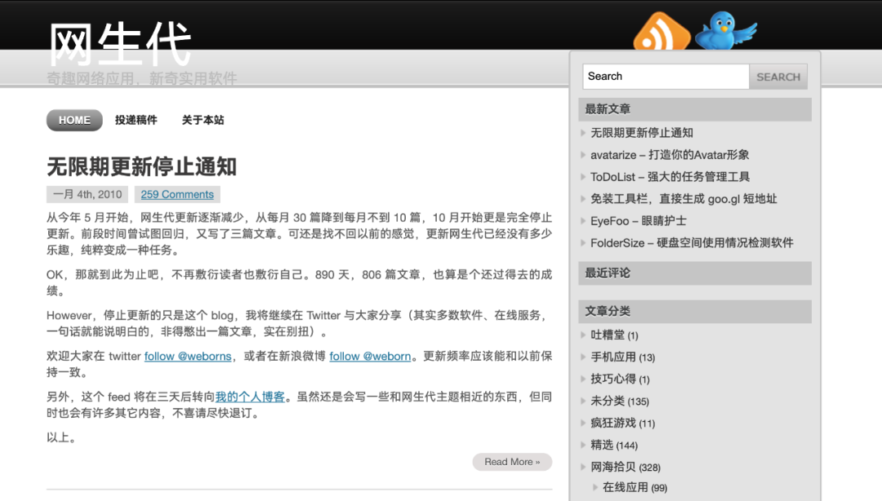Click the tagline 奇趣网络应用、新奇实用软件

pos(142,78)
